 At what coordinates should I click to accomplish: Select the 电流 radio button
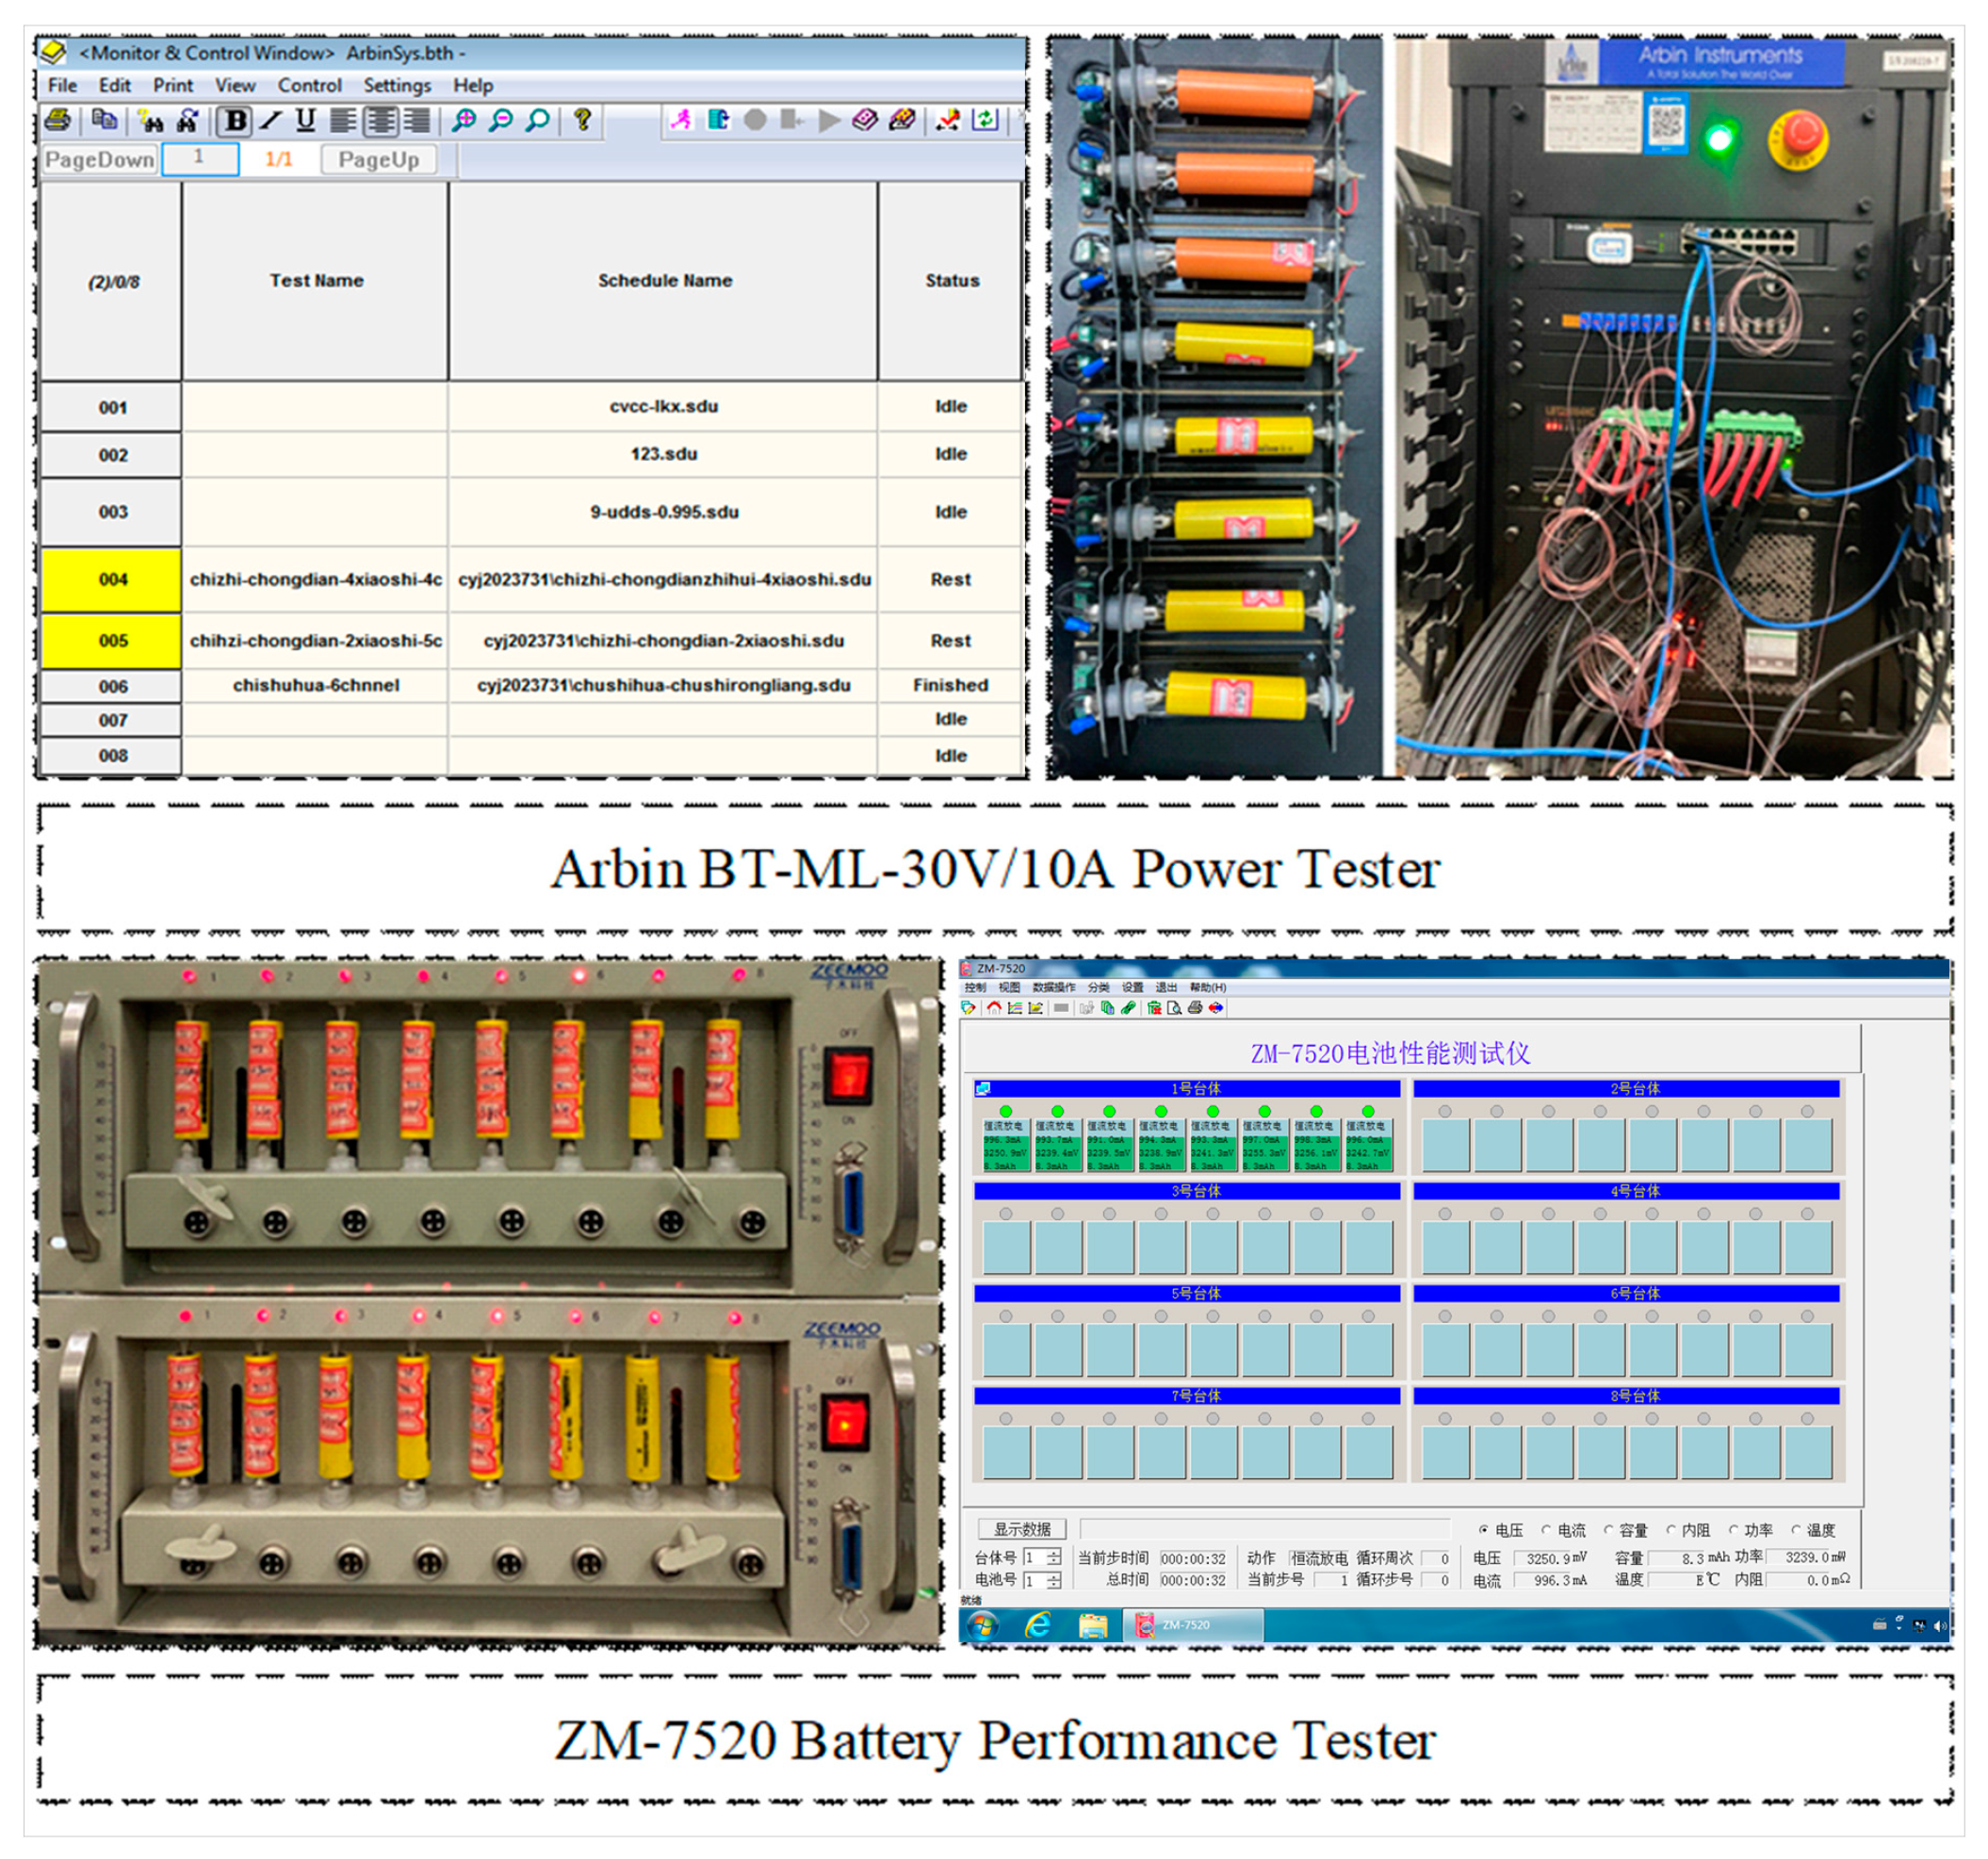coord(1546,1530)
